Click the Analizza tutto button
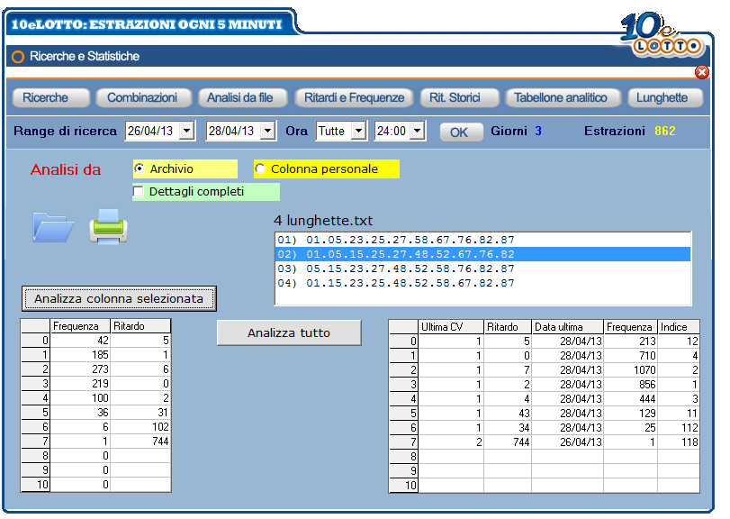 pos(289,332)
